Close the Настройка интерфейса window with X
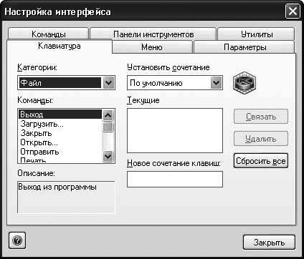304x259 pixels. 293,11
